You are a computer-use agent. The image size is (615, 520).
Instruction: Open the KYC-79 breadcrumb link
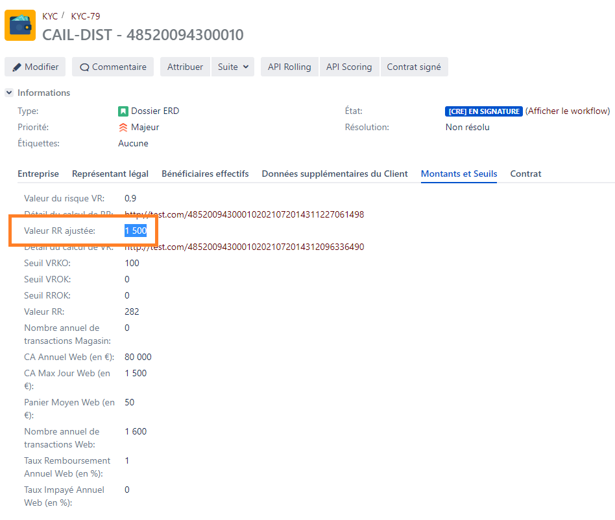click(86, 16)
